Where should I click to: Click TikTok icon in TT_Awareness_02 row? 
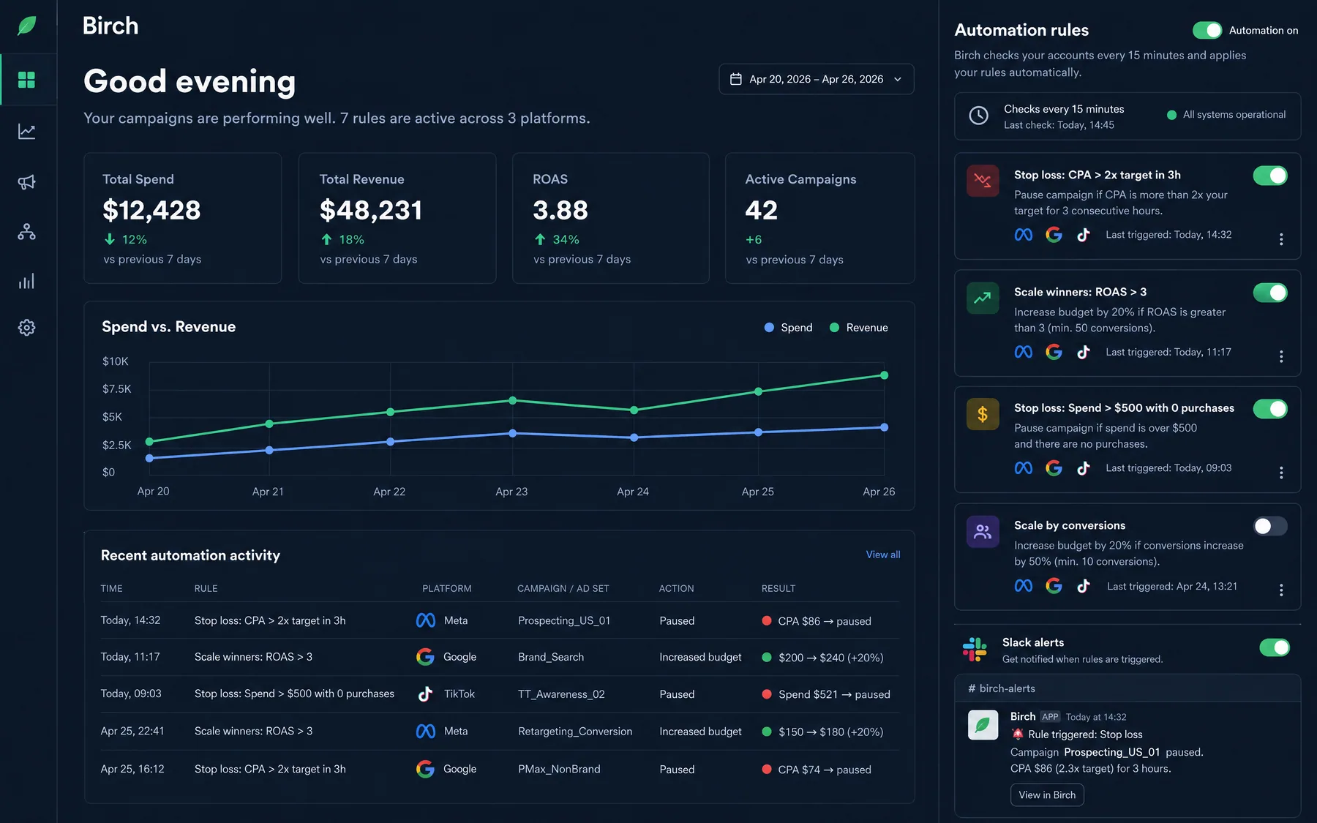(x=425, y=694)
